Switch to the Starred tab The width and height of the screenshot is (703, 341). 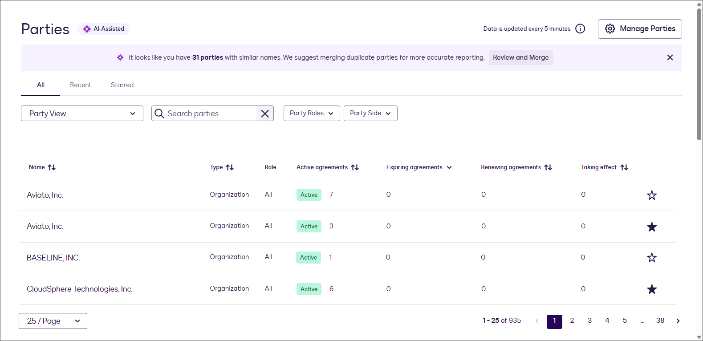point(122,85)
